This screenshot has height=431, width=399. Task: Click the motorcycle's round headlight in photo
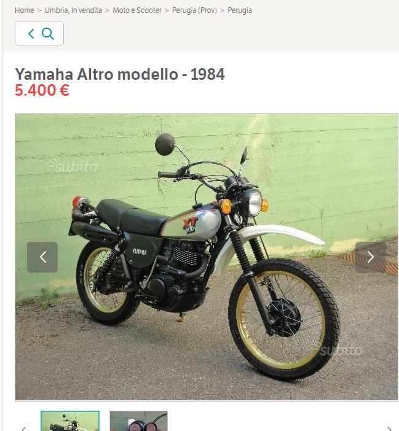point(254,203)
